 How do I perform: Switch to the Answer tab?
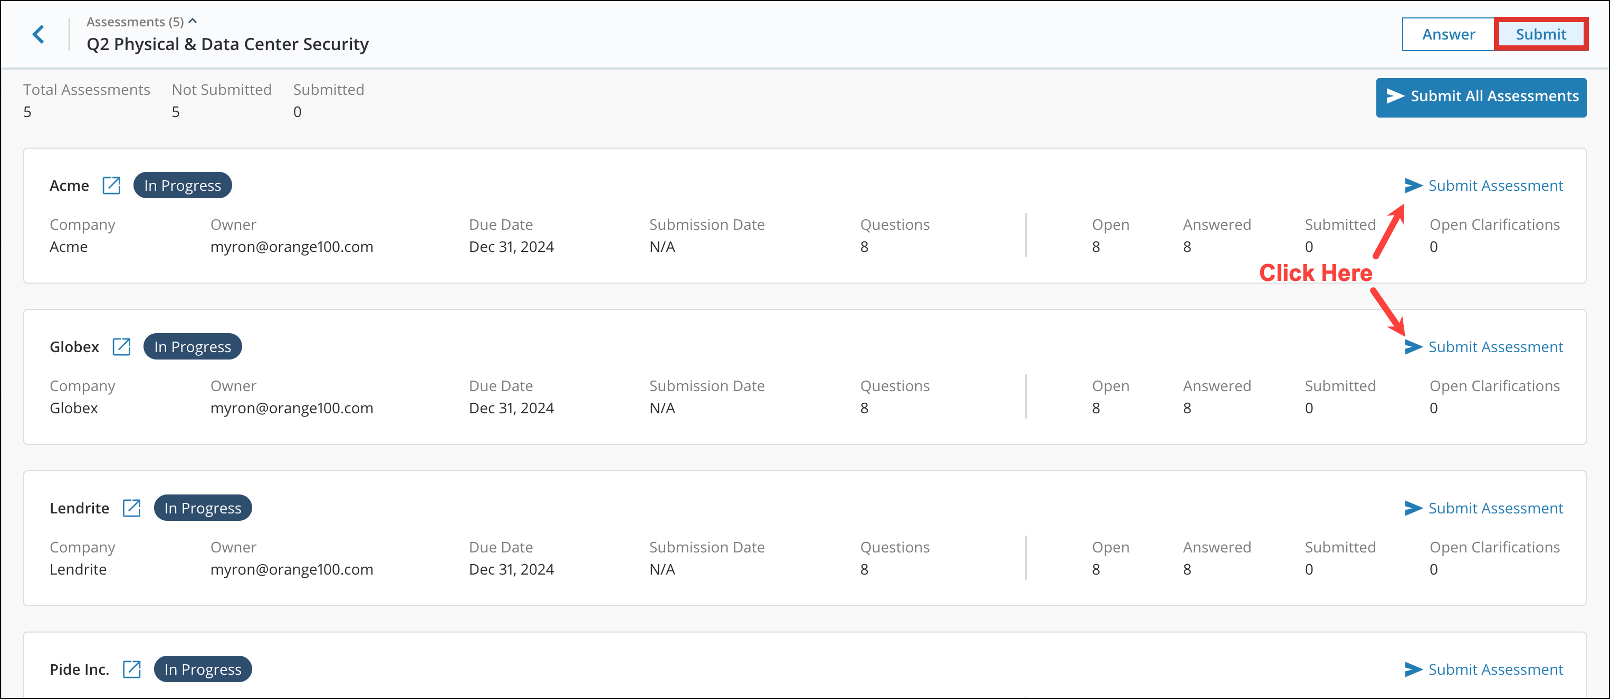pyautogui.click(x=1448, y=34)
